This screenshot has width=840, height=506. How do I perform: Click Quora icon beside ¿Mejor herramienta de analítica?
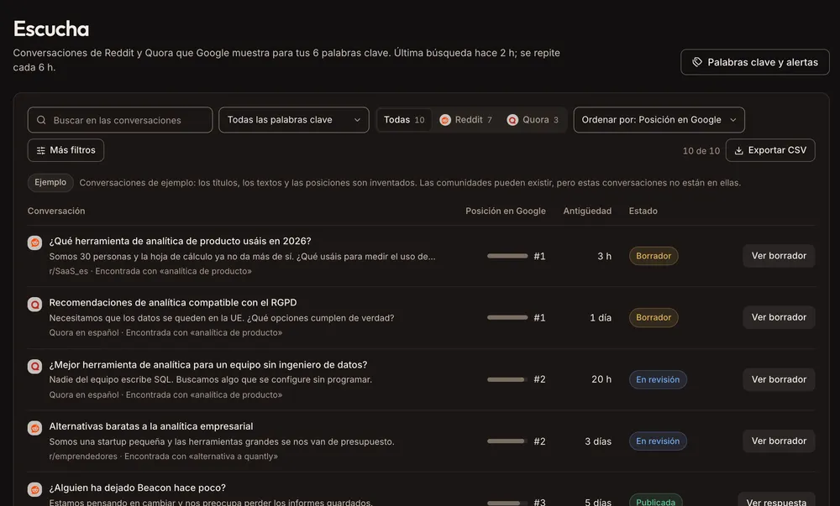point(34,367)
